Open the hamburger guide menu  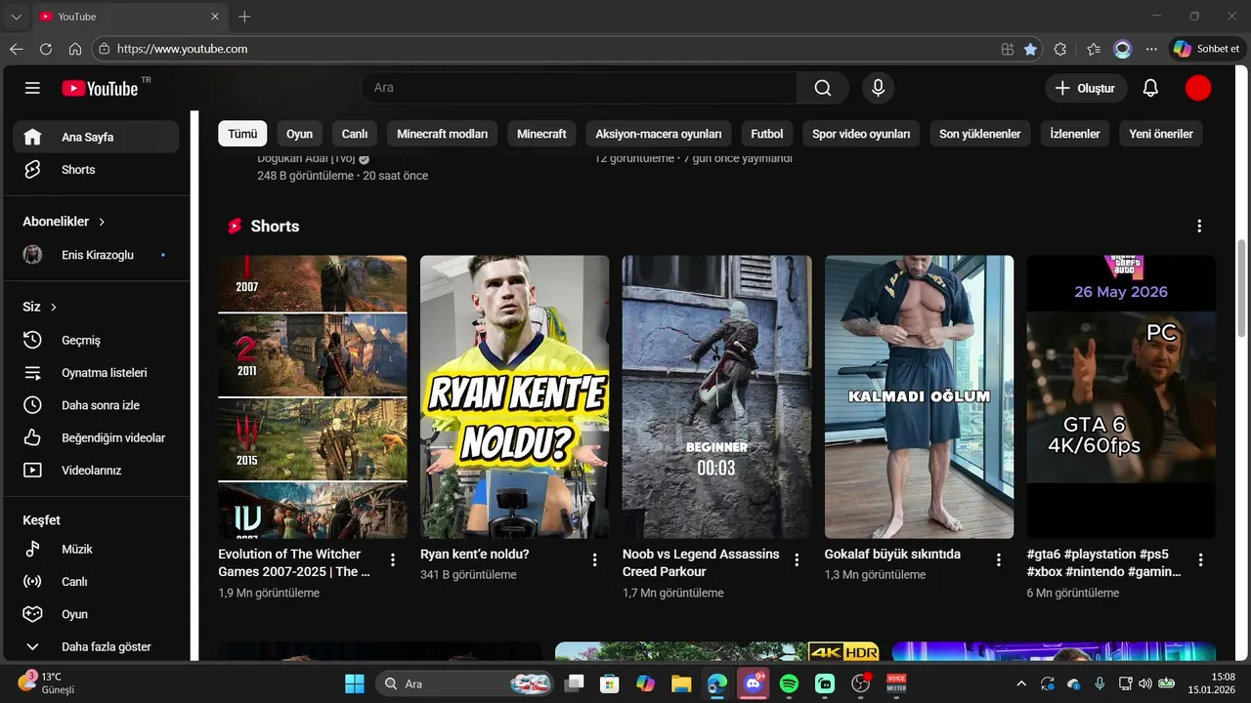click(32, 88)
